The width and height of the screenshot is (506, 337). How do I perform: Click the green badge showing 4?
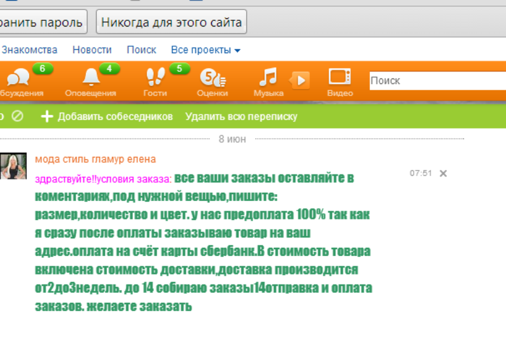tap(109, 68)
